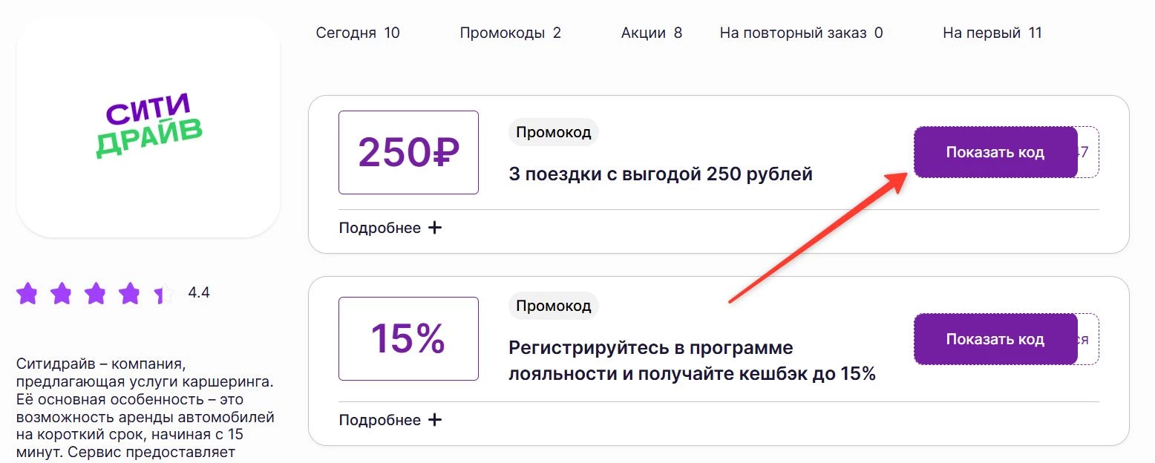Click the plus icon beside the first Подробнее

click(435, 227)
